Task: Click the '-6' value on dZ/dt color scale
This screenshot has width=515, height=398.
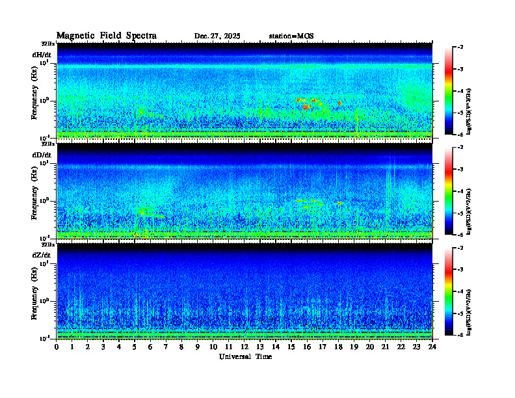Action: pos(460,335)
